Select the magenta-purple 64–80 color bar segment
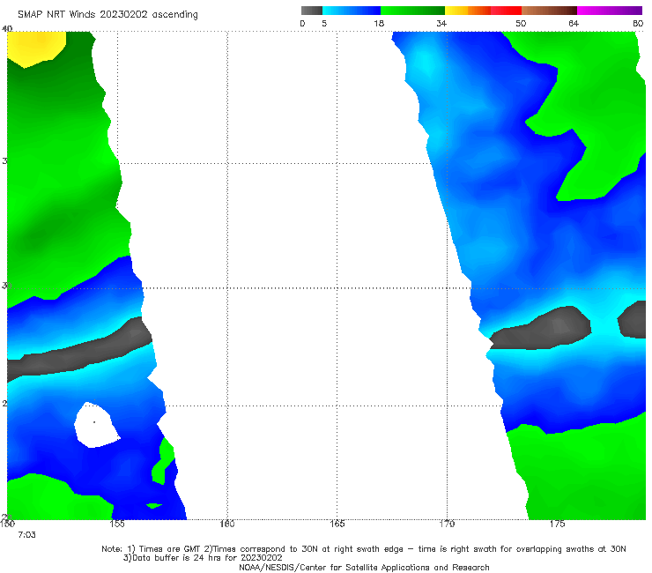Viewport: 652px width, 573px height. [x=610, y=11]
